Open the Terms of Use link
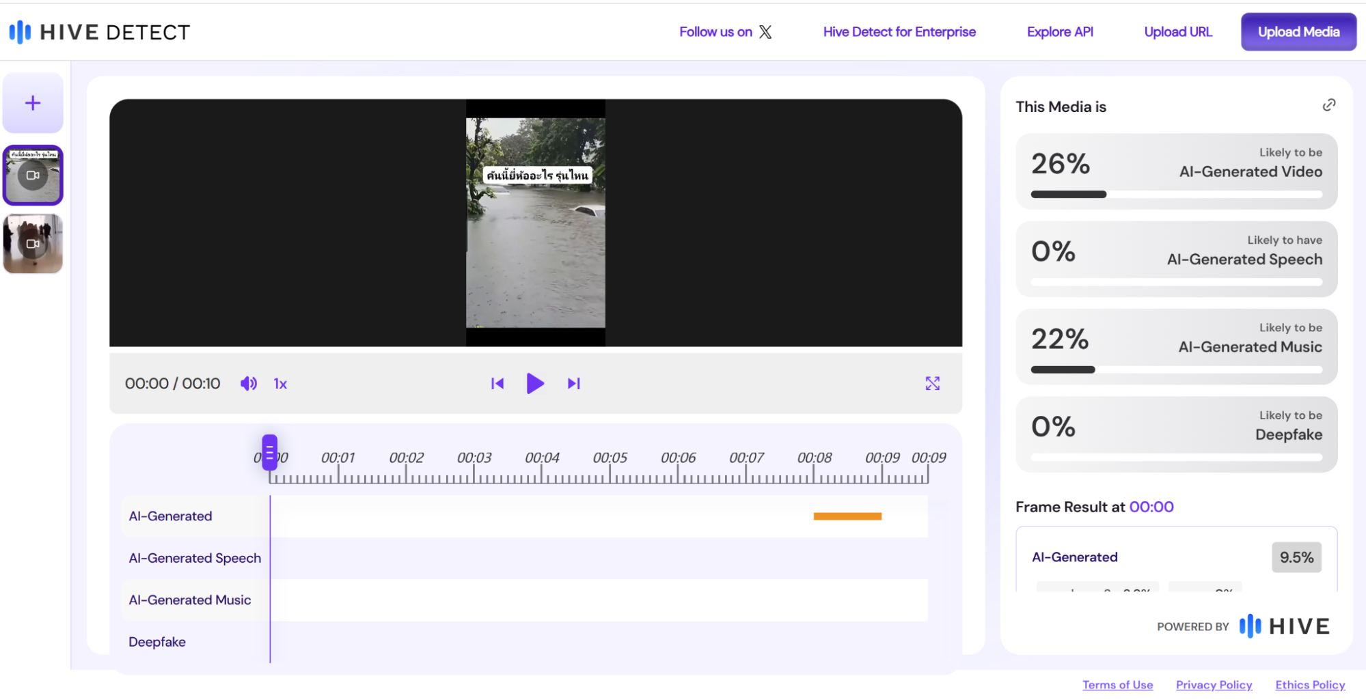 point(1117,685)
